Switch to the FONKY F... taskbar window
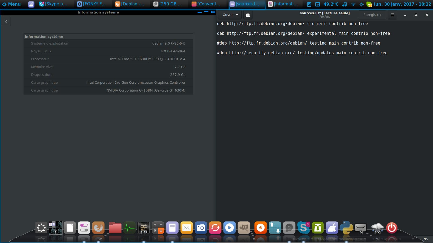 pyautogui.click(x=91, y=4)
